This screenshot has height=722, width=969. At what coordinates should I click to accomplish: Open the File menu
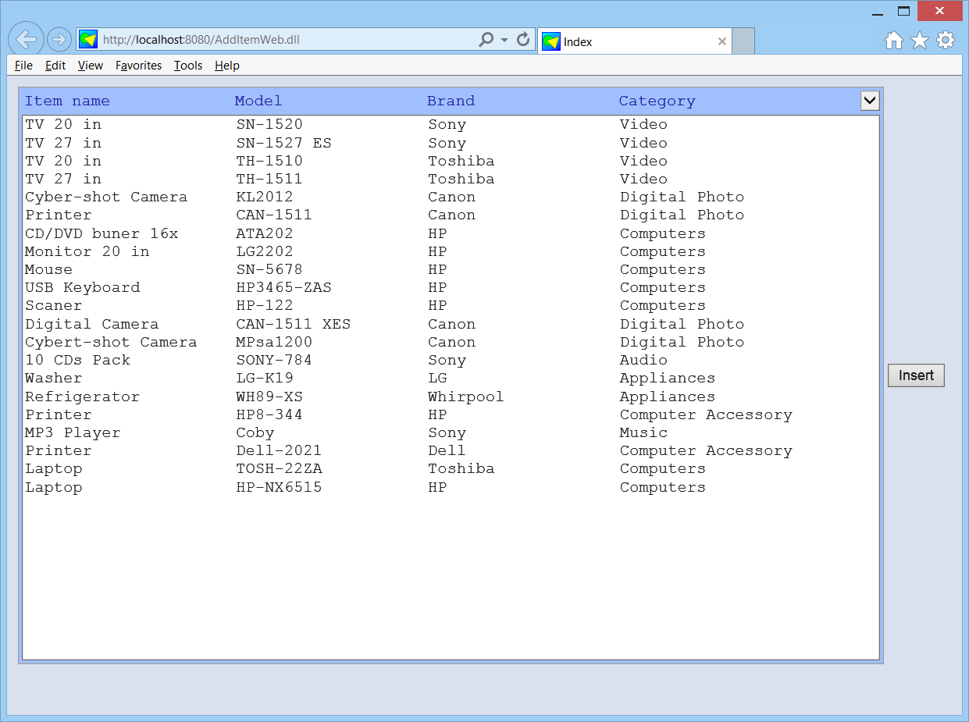23,66
